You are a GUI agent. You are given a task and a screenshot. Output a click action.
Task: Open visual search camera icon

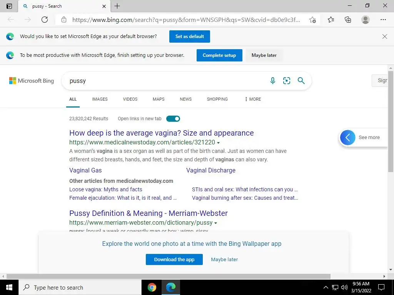click(x=286, y=81)
